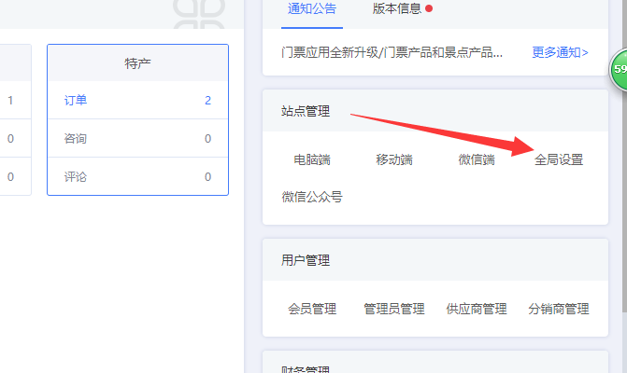Open 全局设置 in 站点管理
This screenshot has width=627, height=373.
tap(559, 159)
